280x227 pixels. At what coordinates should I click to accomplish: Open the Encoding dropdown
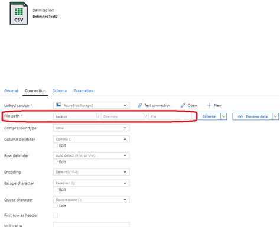[x=92, y=172]
